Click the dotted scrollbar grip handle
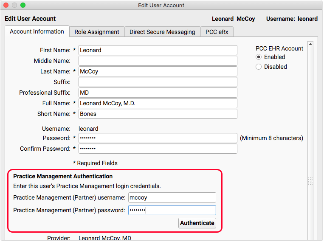 click(310, 181)
